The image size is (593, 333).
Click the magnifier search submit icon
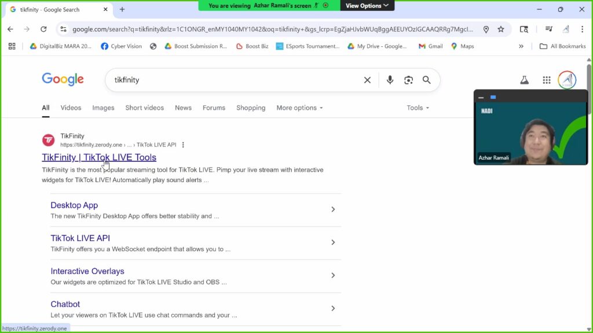coord(427,80)
